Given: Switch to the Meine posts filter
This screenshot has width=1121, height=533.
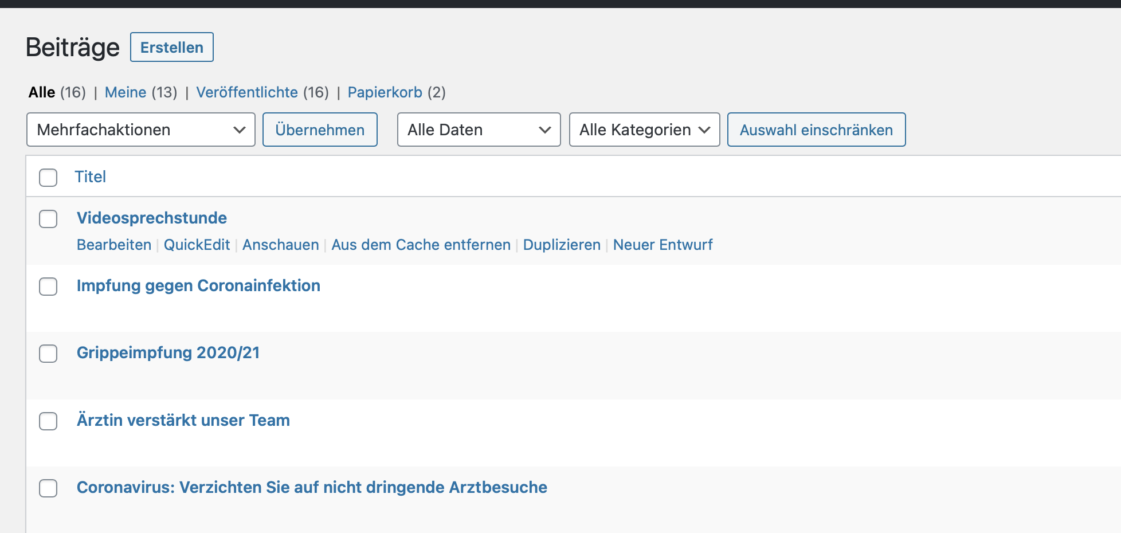Looking at the screenshot, I should 126,92.
